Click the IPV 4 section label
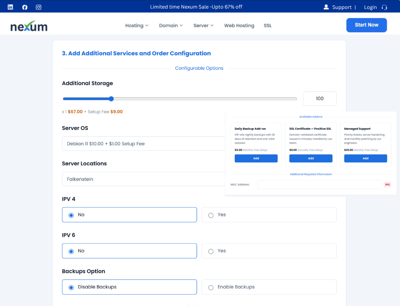The height and width of the screenshot is (306, 400). click(69, 199)
